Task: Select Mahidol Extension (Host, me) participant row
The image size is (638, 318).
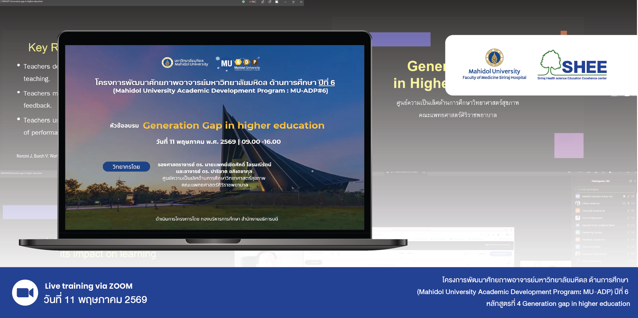Action: [x=605, y=196]
